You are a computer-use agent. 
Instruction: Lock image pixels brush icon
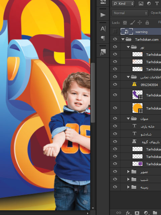132,23
